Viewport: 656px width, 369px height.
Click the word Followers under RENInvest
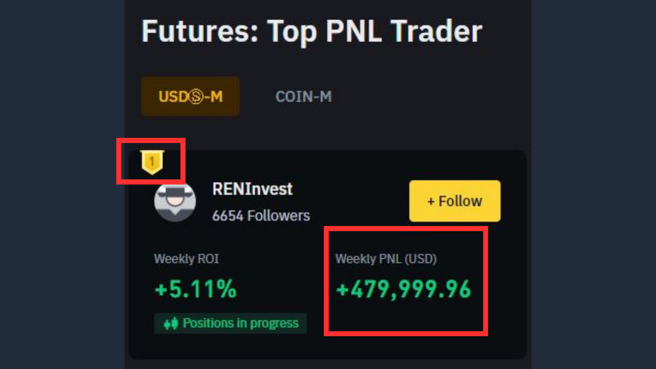(x=279, y=216)
